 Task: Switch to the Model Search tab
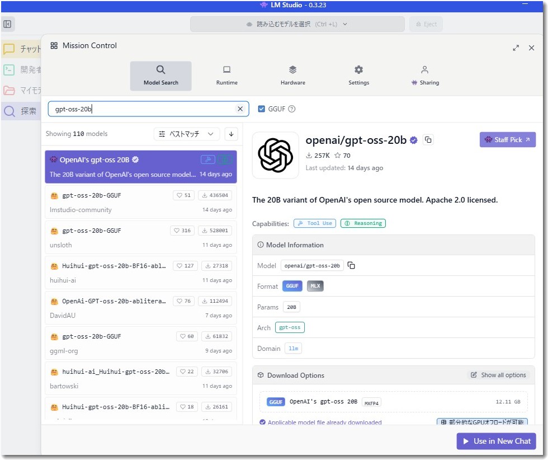[x=161, y=76]
